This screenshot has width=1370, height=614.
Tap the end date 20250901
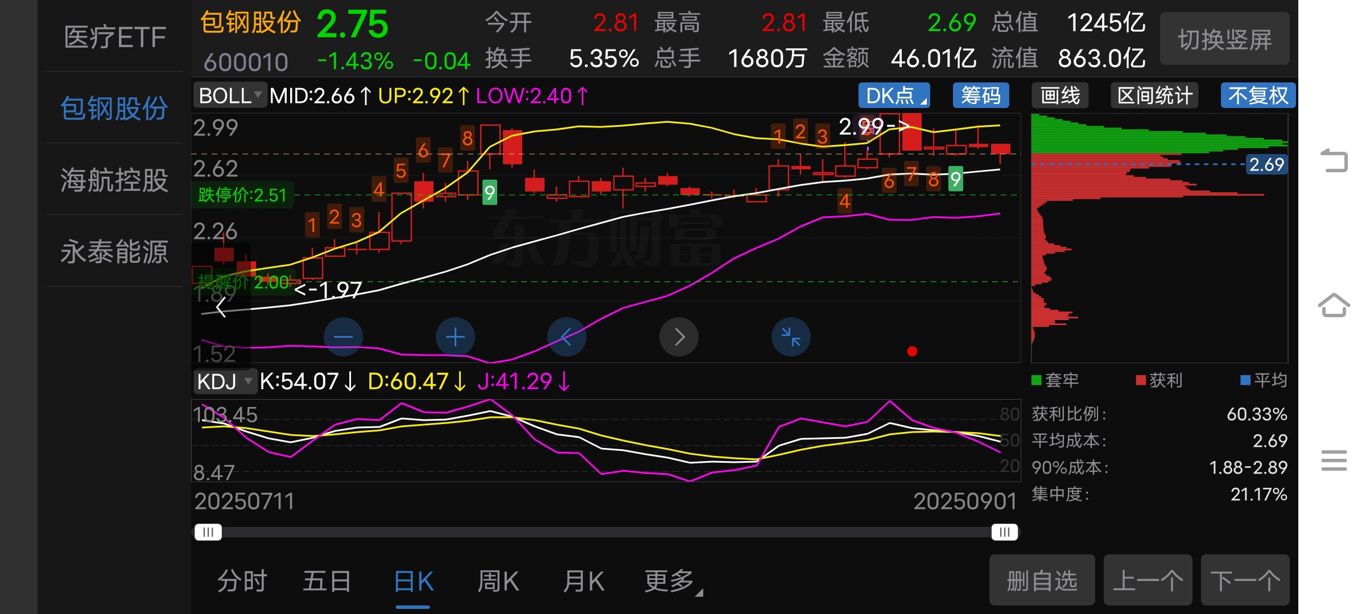[965, 501]
